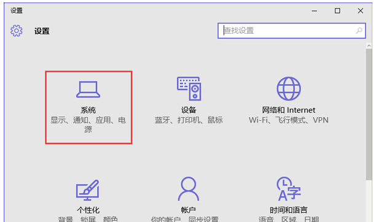Maximize the 设置 window
The height and width of the screenshot is (222, 376).
(x=337, y=11)
